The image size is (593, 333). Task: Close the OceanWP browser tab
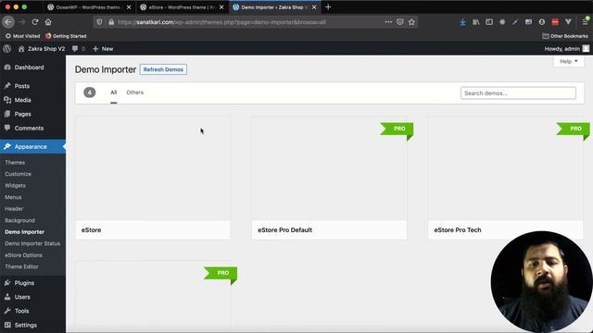point(129,7)
